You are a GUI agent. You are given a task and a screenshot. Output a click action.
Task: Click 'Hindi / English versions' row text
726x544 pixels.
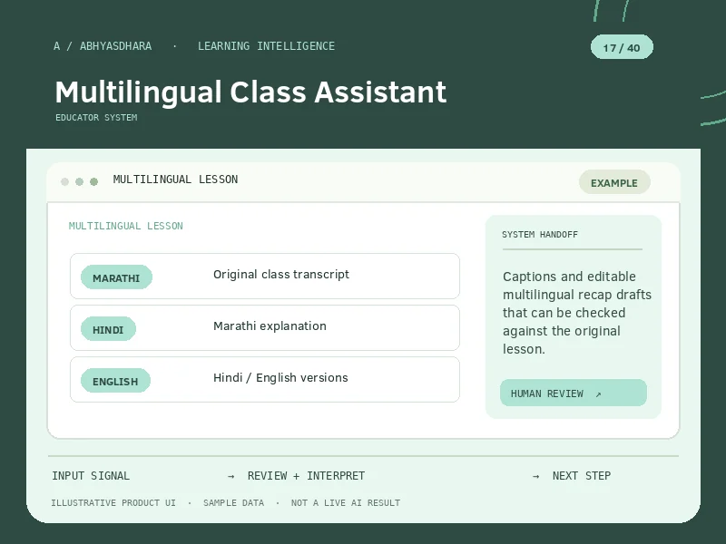(280, 377)
